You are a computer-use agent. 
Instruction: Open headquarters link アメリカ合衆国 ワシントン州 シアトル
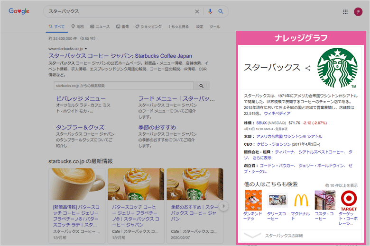(x=289, y=136)
